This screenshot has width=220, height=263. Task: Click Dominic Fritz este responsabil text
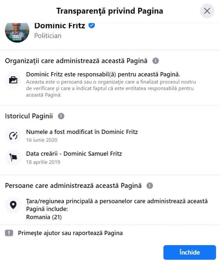(x=103, y=74)
